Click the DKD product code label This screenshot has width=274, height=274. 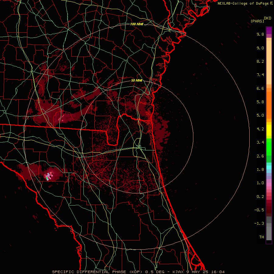(268, 18)
